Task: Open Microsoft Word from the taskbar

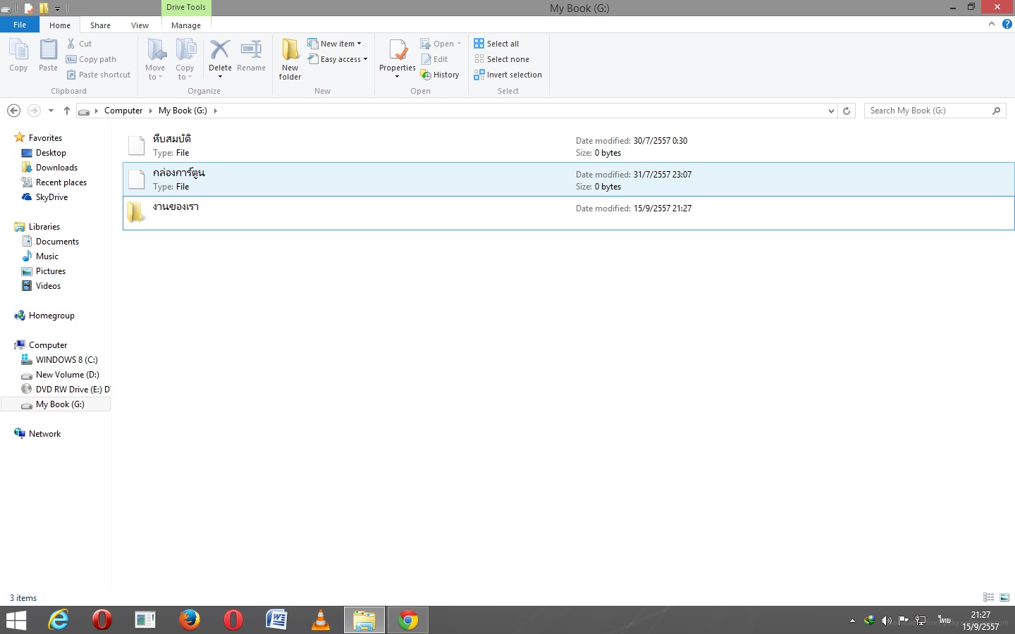Action: pyautogui.click(x=276, y=620)
